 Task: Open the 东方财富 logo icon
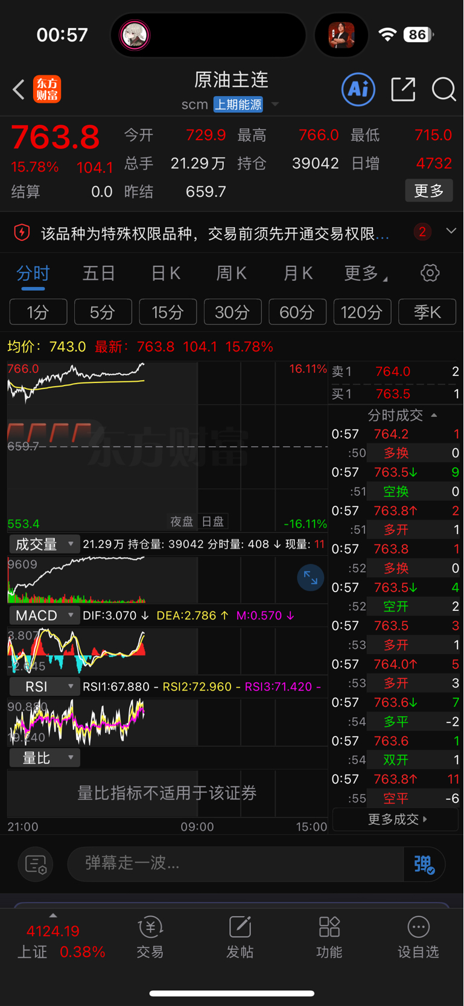pos(47,89)
